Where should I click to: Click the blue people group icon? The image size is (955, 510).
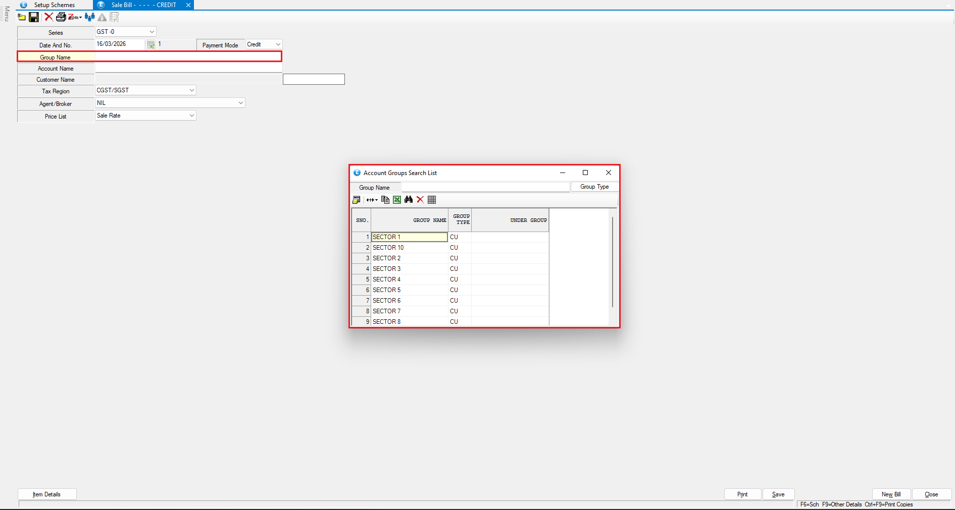coord(90,17)
